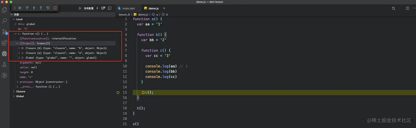Place cursor on "var cc = '3'" line
This screenshot has height=128, width=416.
click(x=158, y=56)
